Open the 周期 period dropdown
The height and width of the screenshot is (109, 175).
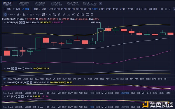point(37,9)
